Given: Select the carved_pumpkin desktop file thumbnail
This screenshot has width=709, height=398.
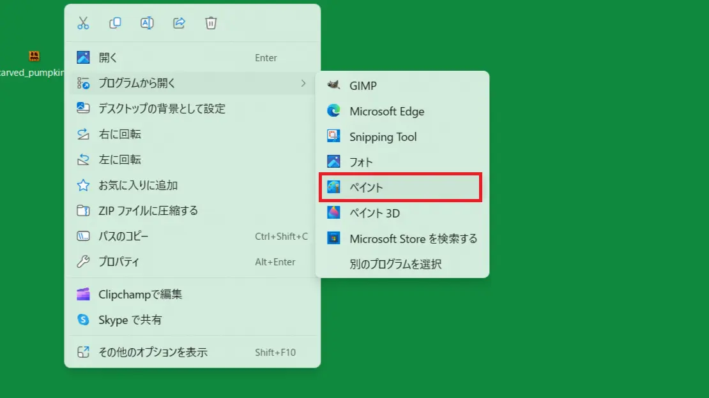Looking at the screenshot, I should (34, 57).
